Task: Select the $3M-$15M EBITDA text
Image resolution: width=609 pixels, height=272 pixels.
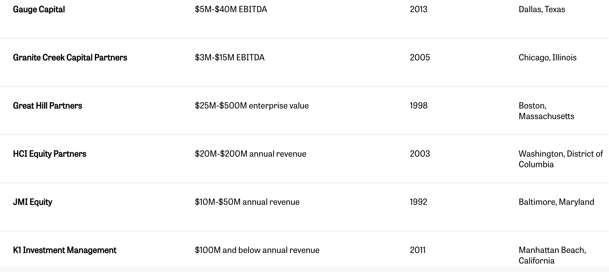Action: 230,58
